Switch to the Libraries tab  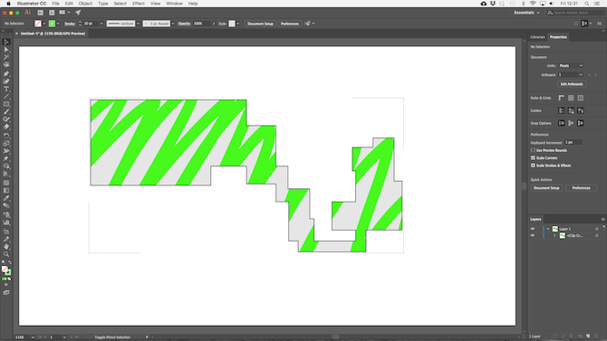pyautogui.click(x=537, y=37)
